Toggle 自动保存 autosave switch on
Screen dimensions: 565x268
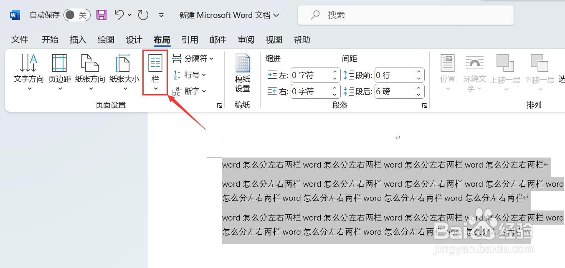click(76, 15)
